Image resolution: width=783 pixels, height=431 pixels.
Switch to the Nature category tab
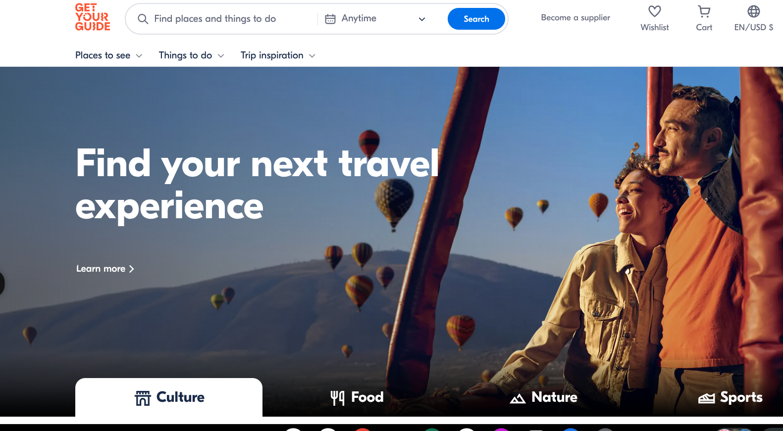pos(543,397)
